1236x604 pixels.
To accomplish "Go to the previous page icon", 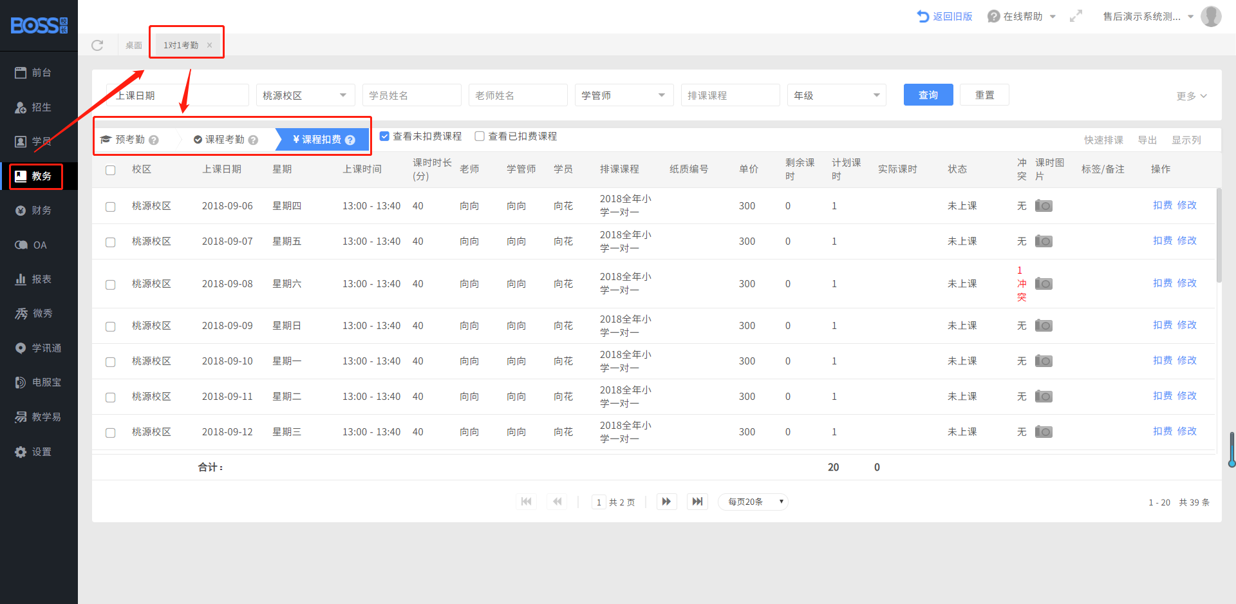I will (557, 502).
